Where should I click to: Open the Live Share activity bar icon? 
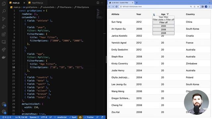coord(4,50)
